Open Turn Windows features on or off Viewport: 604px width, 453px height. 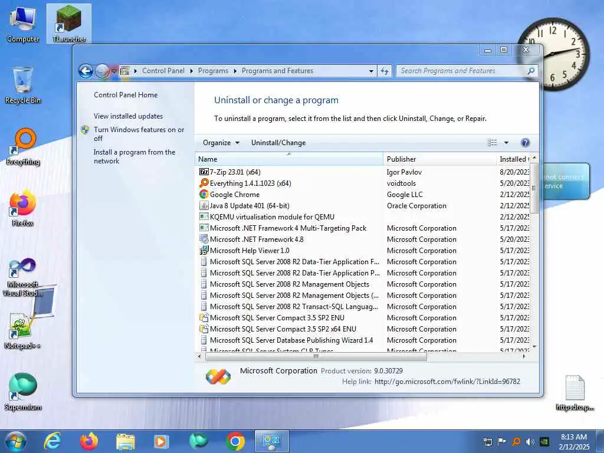click(139, 134)
